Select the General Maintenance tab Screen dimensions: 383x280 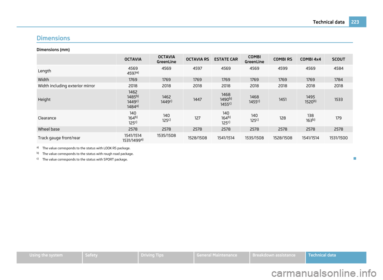[222, 257]
